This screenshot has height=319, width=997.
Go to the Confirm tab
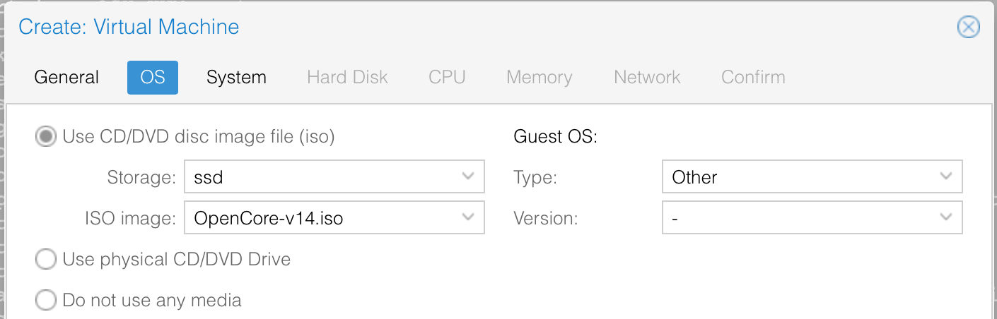coord(753,78)
